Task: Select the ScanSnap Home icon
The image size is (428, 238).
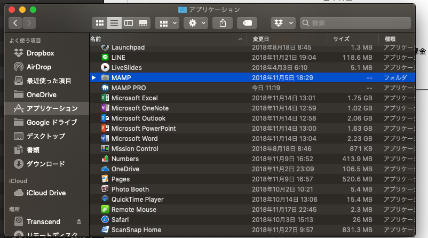Action: [x=105, y=229]
